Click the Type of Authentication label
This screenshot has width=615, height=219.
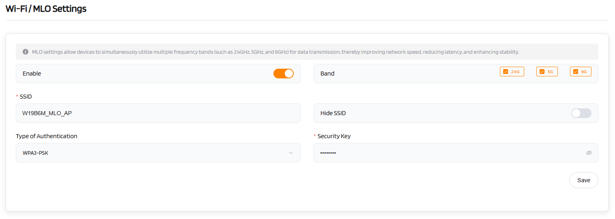pos(46,136)
